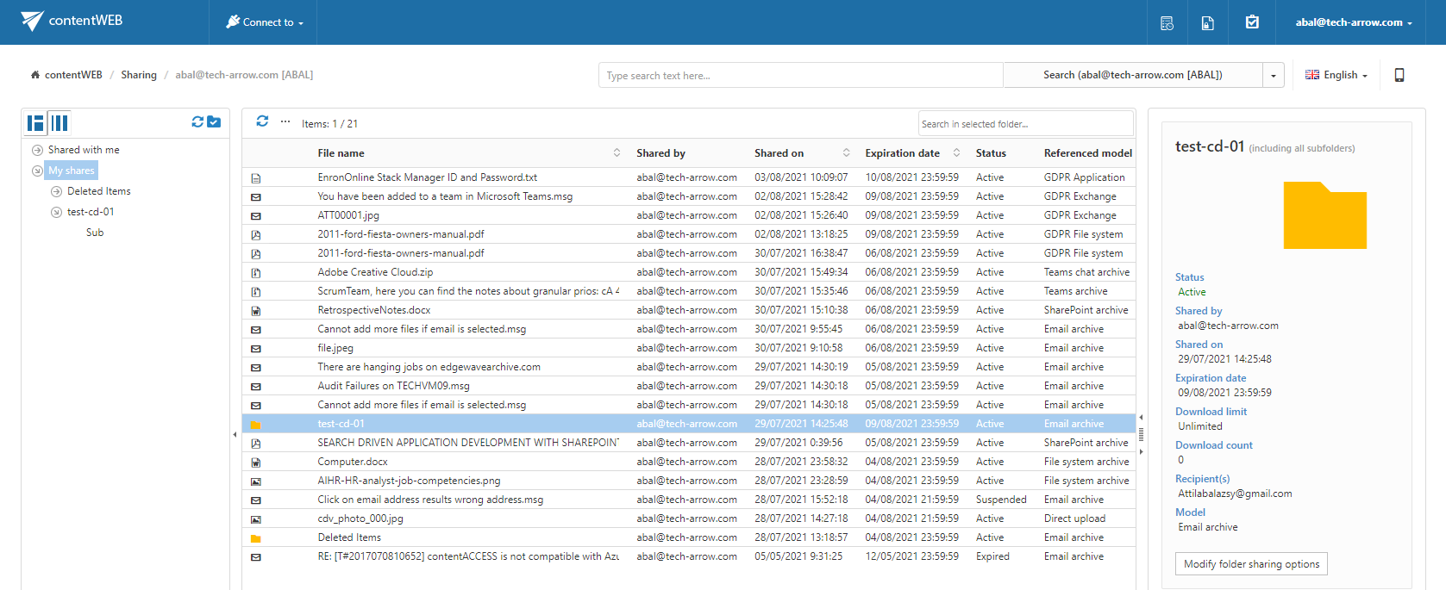Open the clipboard checkmark icon in header

click(x=1252, y=22)
